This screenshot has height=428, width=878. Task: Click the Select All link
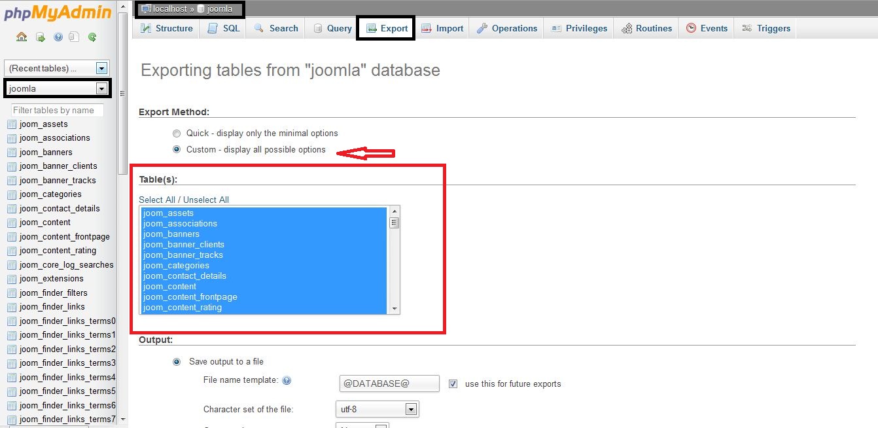(156, 200)
